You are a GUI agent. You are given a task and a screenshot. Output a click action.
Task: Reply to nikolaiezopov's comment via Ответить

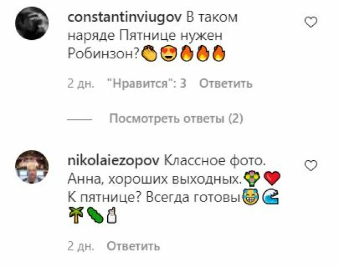click(x=133, y=246)
